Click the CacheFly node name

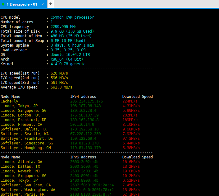tap(9, 101)
